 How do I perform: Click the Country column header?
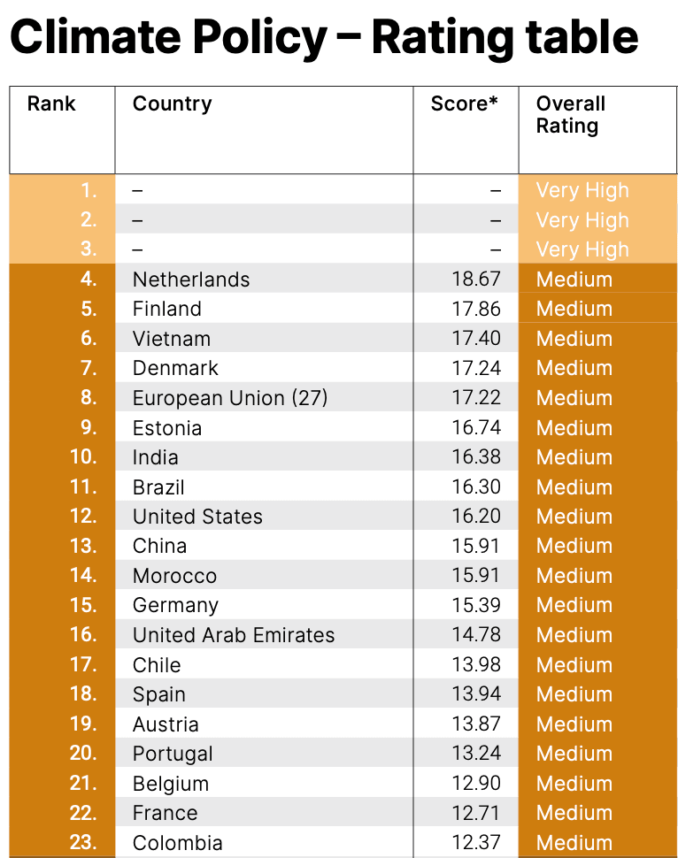pyautogui.click(x=173, y=104)
